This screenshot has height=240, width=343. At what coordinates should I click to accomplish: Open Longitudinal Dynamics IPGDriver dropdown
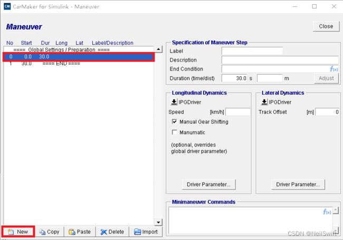click(174, 102)
